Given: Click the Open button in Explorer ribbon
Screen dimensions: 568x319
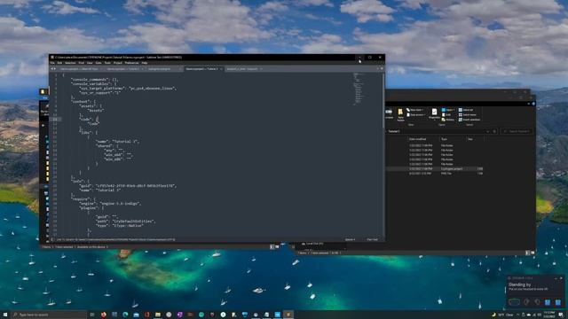Looking at the screenshot, I should click(x=448, y=110).
